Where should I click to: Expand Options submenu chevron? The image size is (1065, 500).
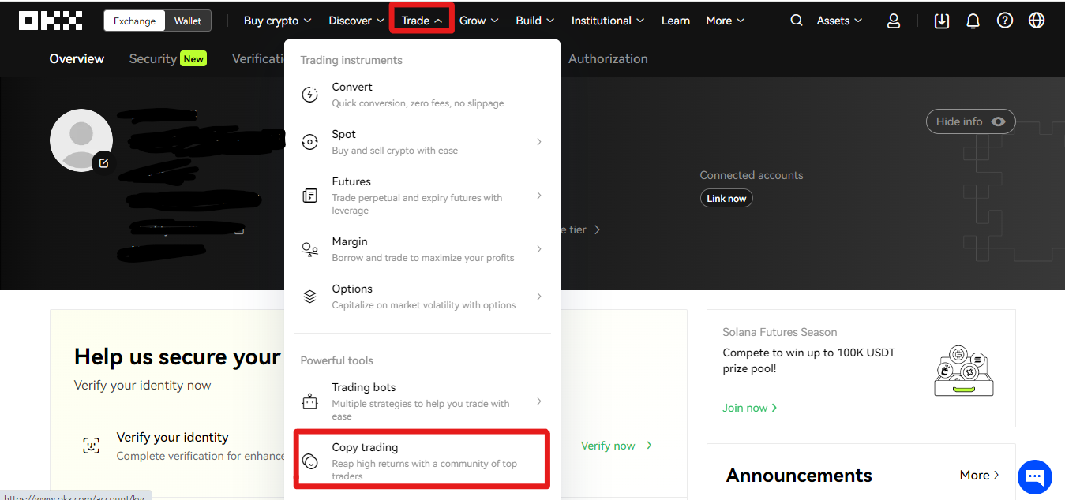click(539, 297)
